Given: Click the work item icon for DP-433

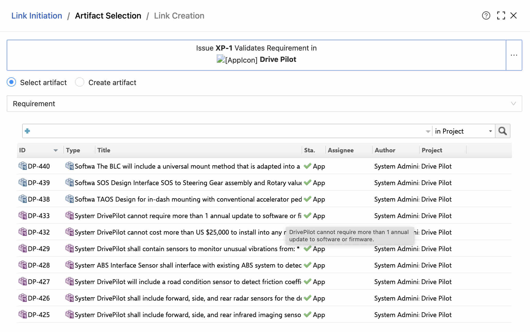Looking at the screenshot, I should point(23,215).
